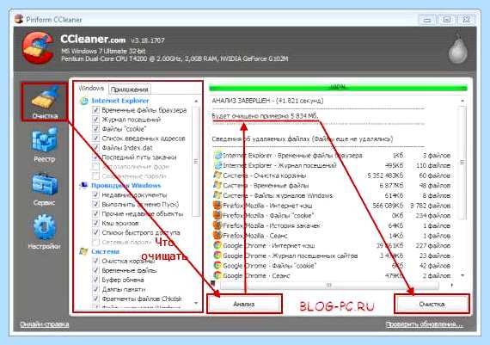
Task: Click the Проводник Windows group icon
Action: 83,186
